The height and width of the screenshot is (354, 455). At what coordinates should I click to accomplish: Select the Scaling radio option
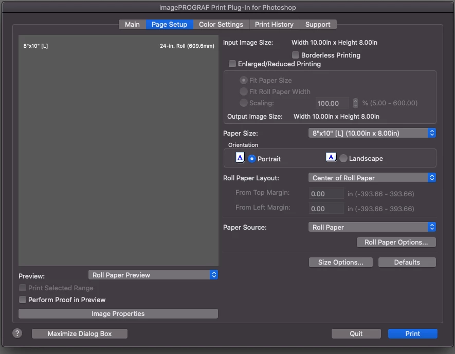244,103
